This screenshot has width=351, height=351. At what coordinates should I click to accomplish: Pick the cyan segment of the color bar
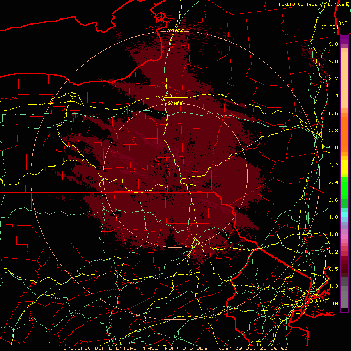tap(344, 214)
